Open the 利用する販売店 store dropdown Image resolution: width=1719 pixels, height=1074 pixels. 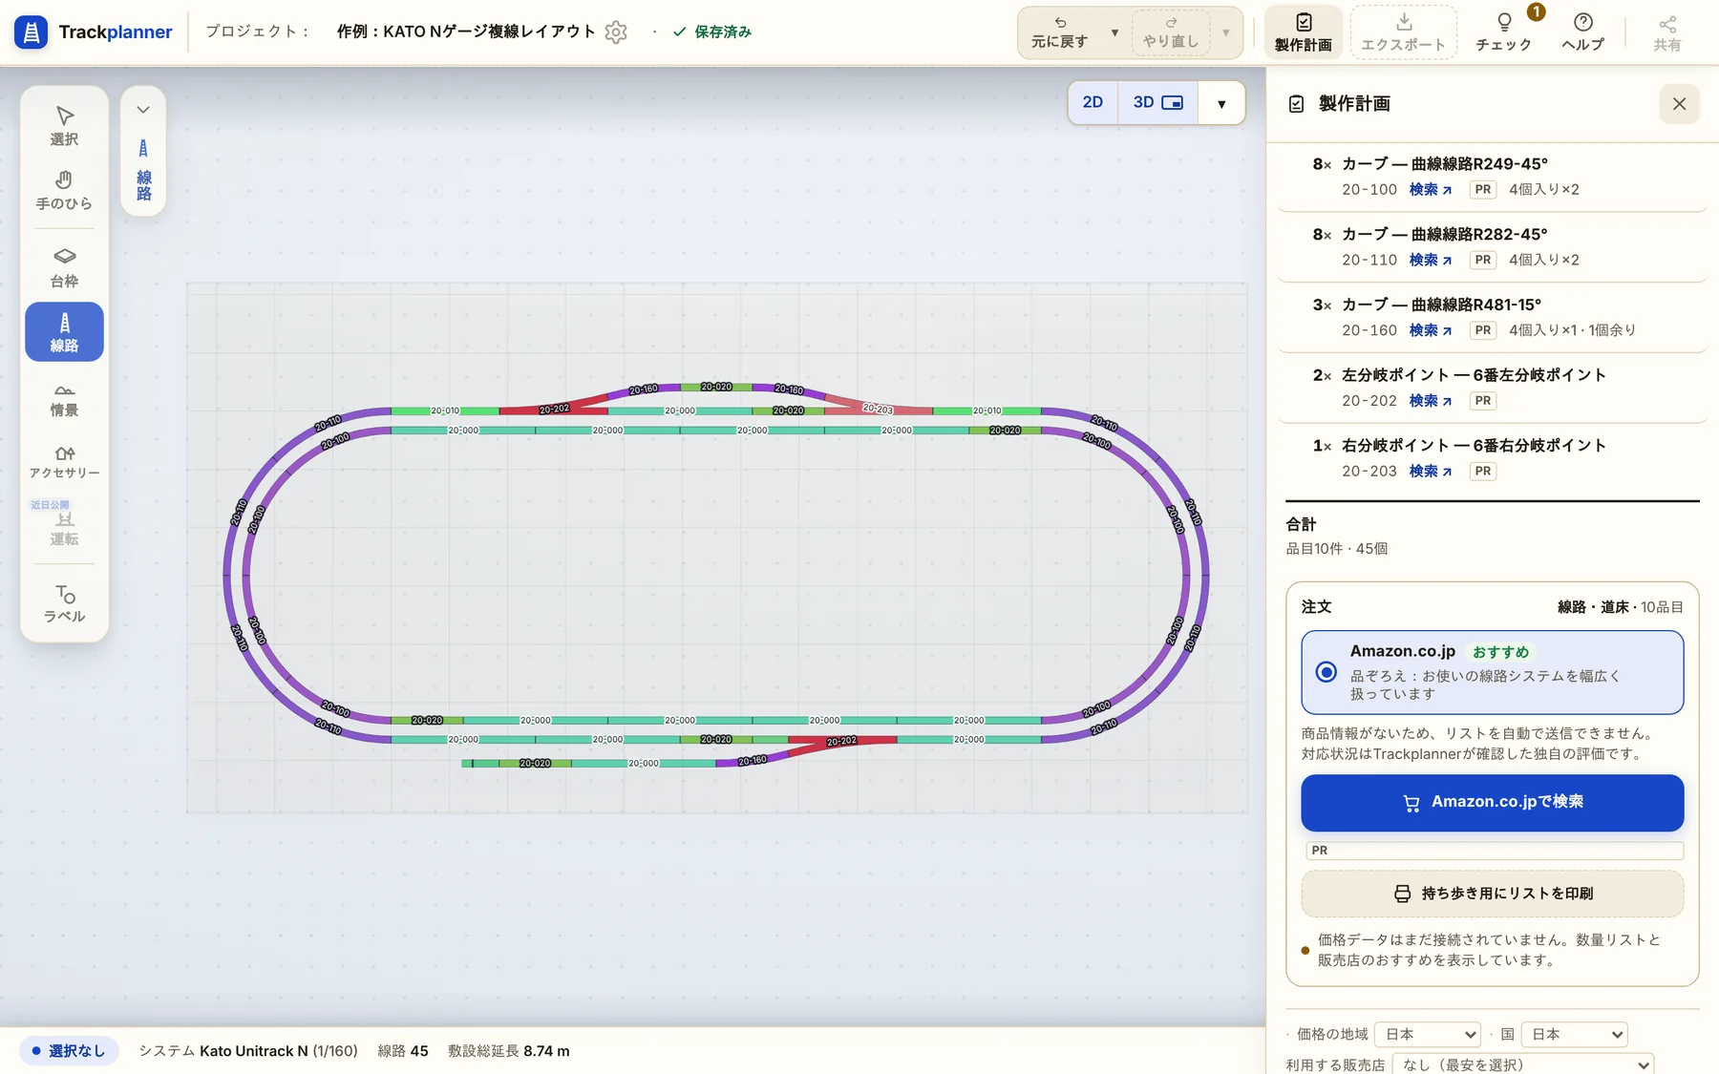coord(1522,1063)
